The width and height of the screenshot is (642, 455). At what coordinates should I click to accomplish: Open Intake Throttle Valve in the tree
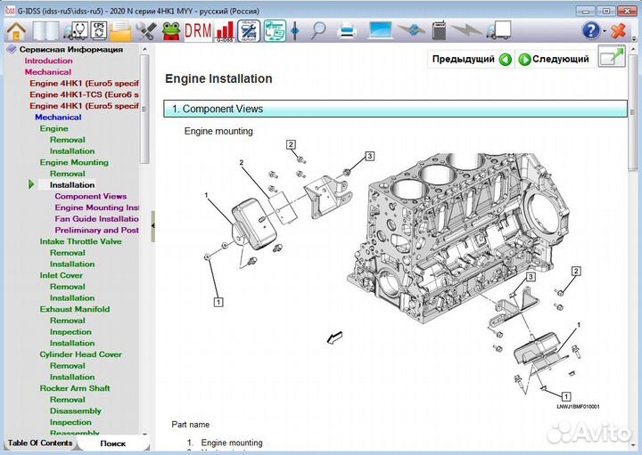(x=80, y=241)
